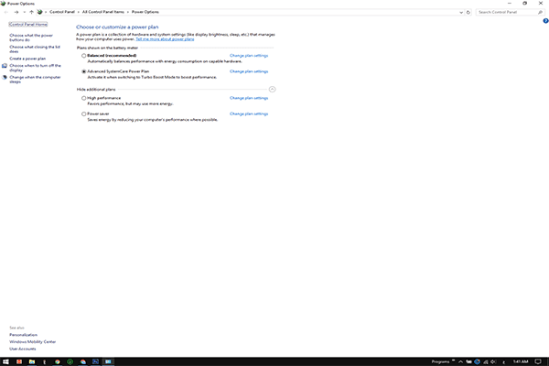Open Personalization under See also
Image resolution: width=549 pixels, height=366 pixels.
point(23,335)
